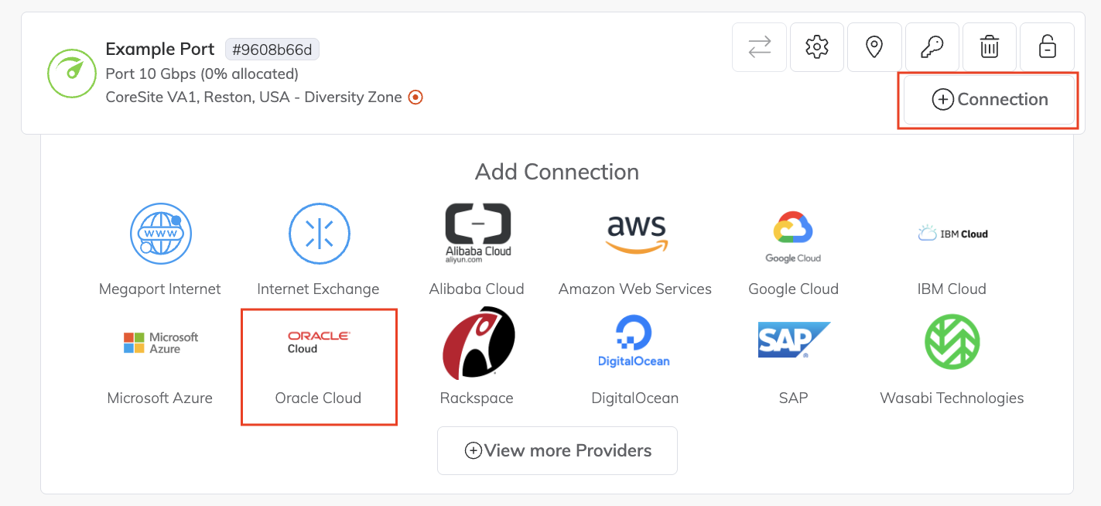This screenshot has height=506, width=1101.
Task: Add a new Connection to Example Port
Action: (987, 99)
